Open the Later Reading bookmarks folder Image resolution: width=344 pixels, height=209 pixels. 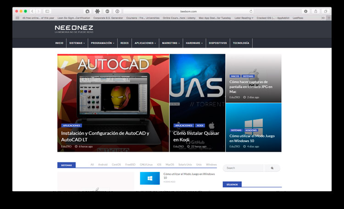(x=244, y=18)
